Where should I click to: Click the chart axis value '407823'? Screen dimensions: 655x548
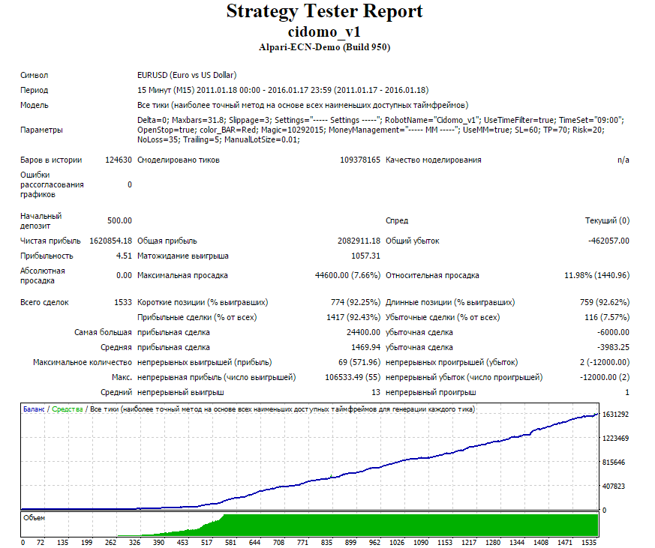[614, 487]
